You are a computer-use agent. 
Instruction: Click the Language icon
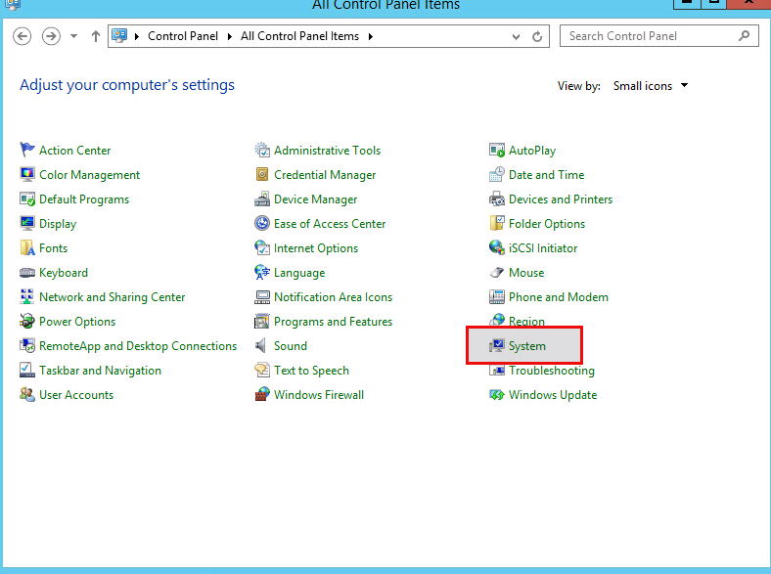[262, 272]
